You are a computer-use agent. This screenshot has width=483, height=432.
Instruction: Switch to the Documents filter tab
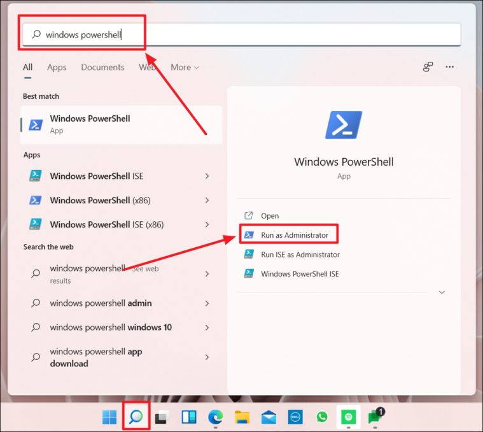click(x=102, y=67)
